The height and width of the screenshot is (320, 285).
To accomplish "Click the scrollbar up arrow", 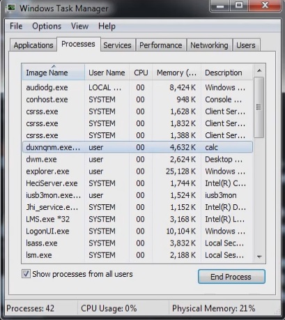I will 259,70.
